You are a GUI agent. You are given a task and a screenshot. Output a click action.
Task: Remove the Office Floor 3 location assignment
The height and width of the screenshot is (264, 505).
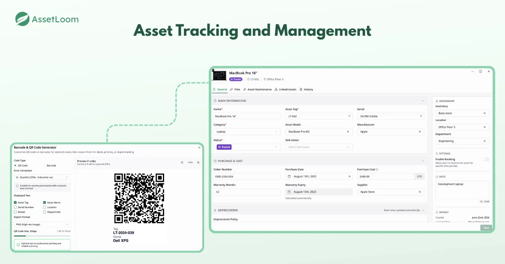tap(484, 127)
